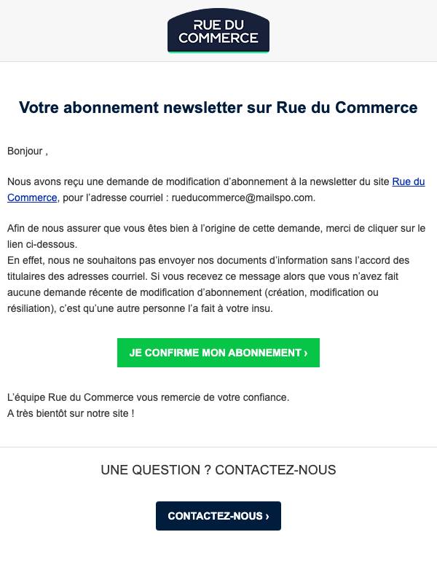The width and height of the screenshot is (437, 583).
Task: Confirm subscription with the green JE CONFIRME button
Action: coord(219,353)
